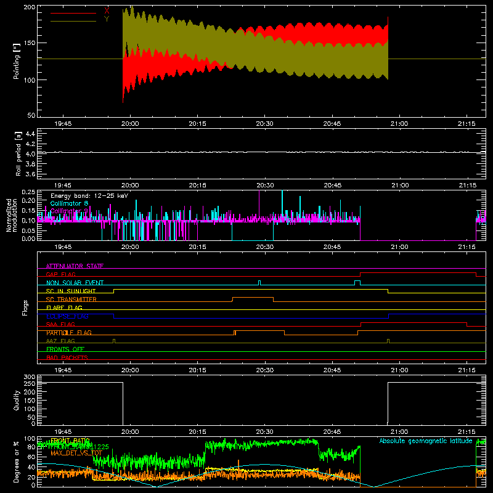Click the GAP_FLAG label
Screen dimensions: 493x493
[x=60, y=274]
